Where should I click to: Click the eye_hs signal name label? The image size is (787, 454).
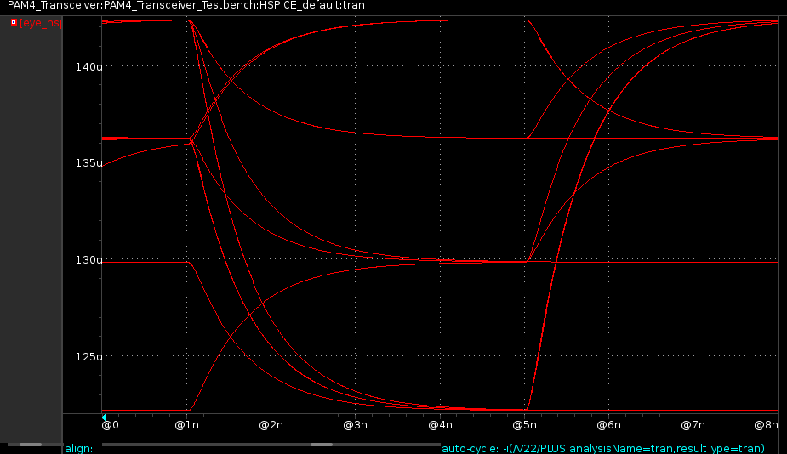coord(40,23)
